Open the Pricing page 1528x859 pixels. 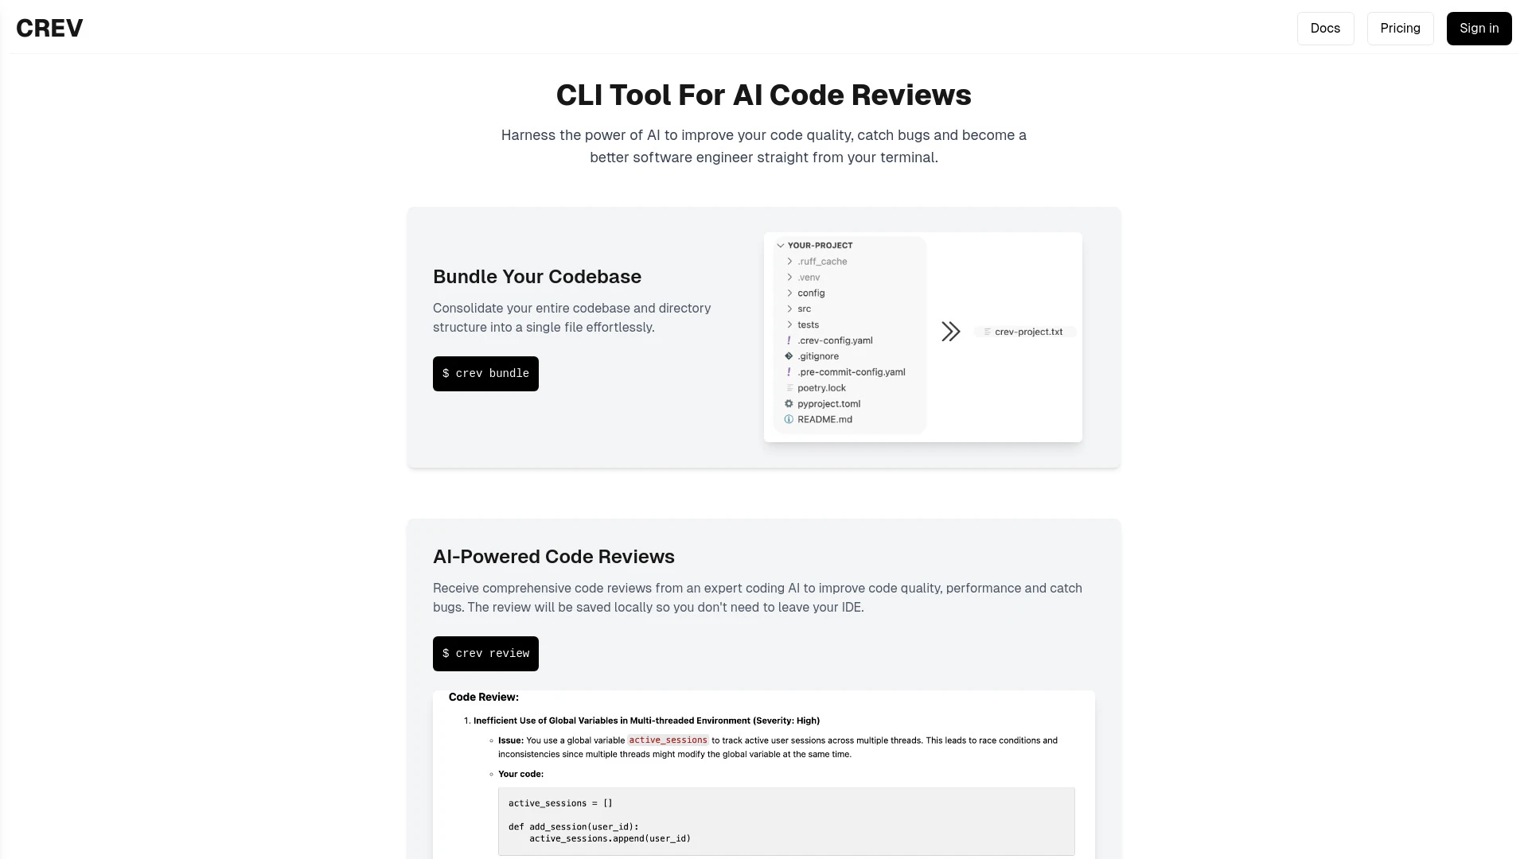1400,27
